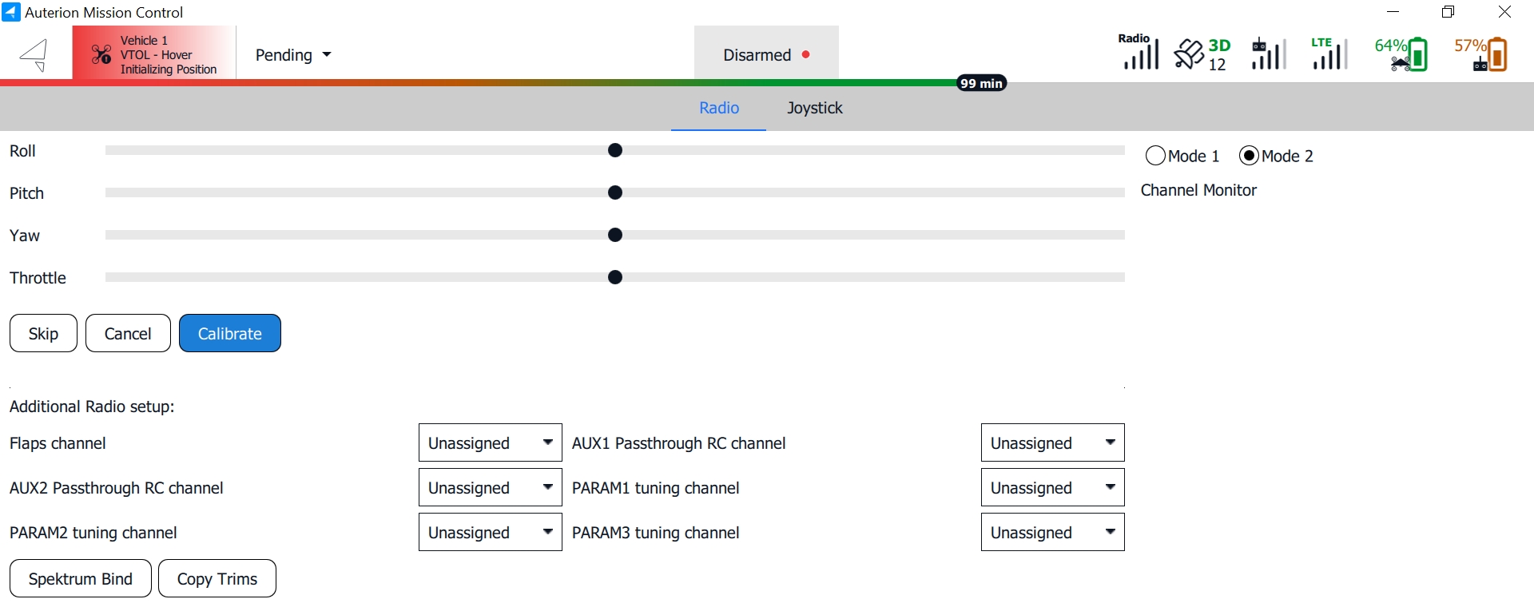Expand the AUX1 Passthrough RC channel dropdown

click(1052, 443)
